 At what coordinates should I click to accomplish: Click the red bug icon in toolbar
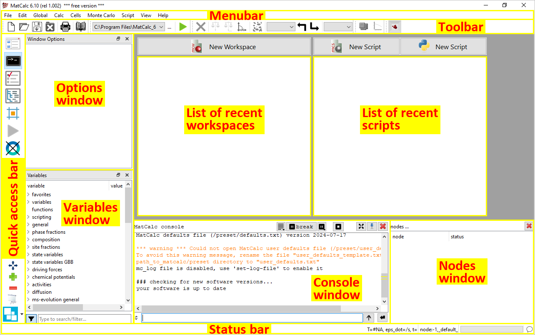tap(395, 27)
